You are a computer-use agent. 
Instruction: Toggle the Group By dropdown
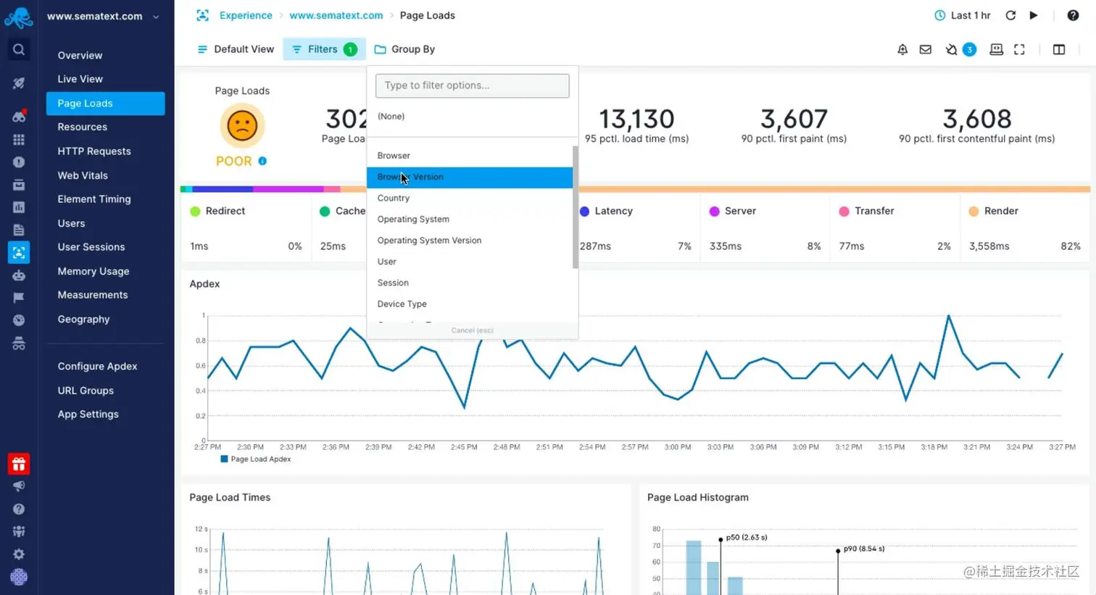(x=404, y=49)
